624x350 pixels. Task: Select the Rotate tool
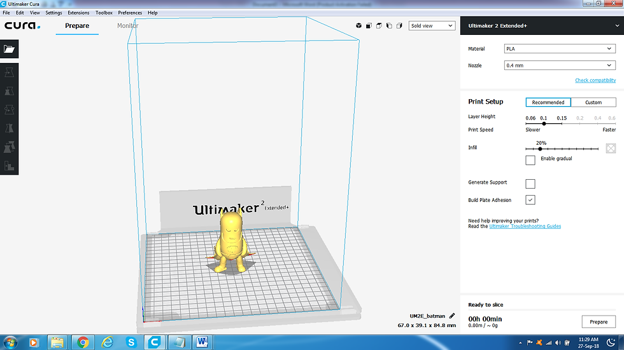point(9,109)
